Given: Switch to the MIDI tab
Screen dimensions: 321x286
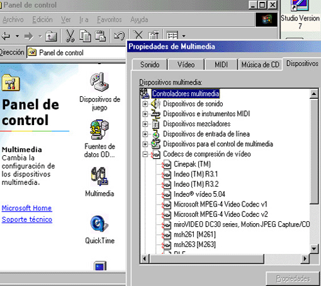Looking at the screenshot, I should pyautogui.click(x=221, y=64).
